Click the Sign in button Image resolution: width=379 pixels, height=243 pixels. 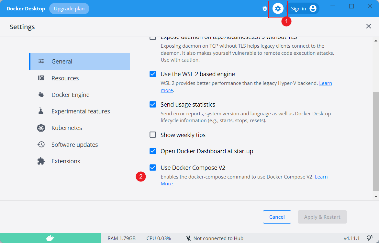tap(303, 9)
